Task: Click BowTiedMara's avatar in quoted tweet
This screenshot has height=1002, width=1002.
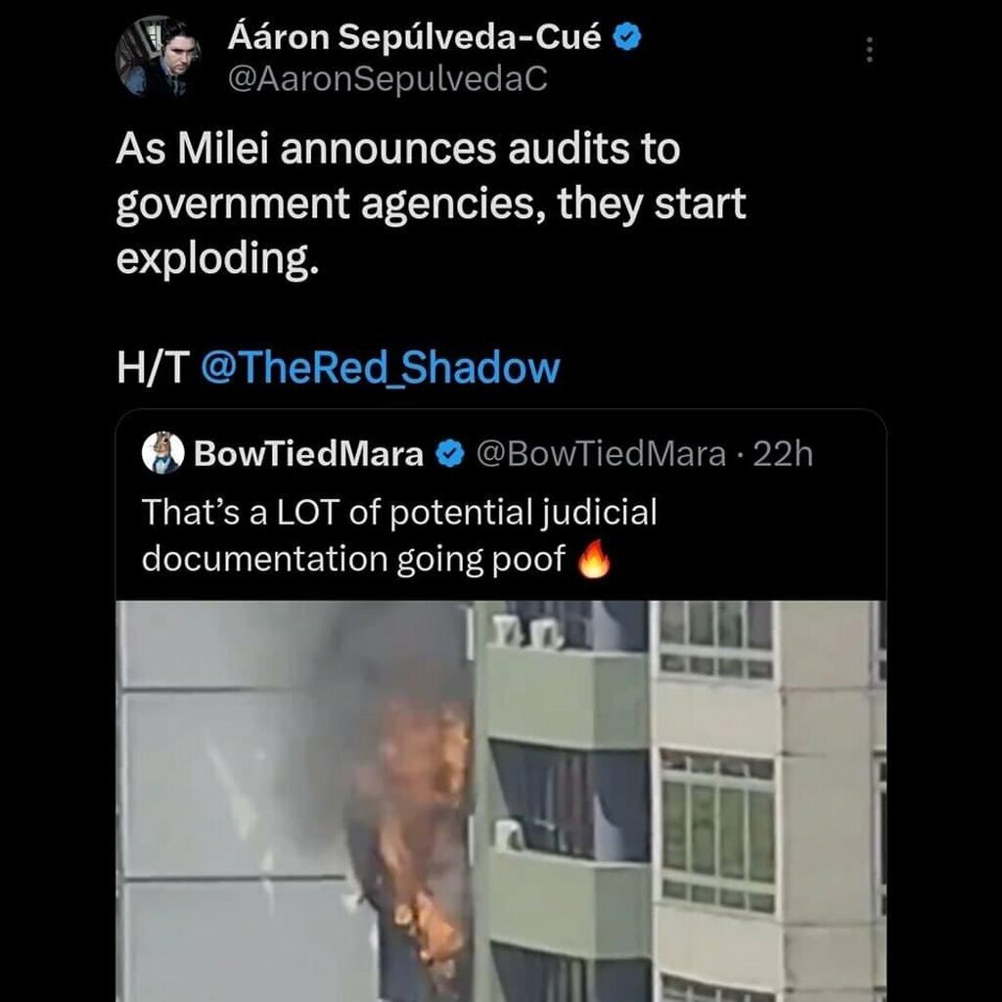Action: click(163, 452)
